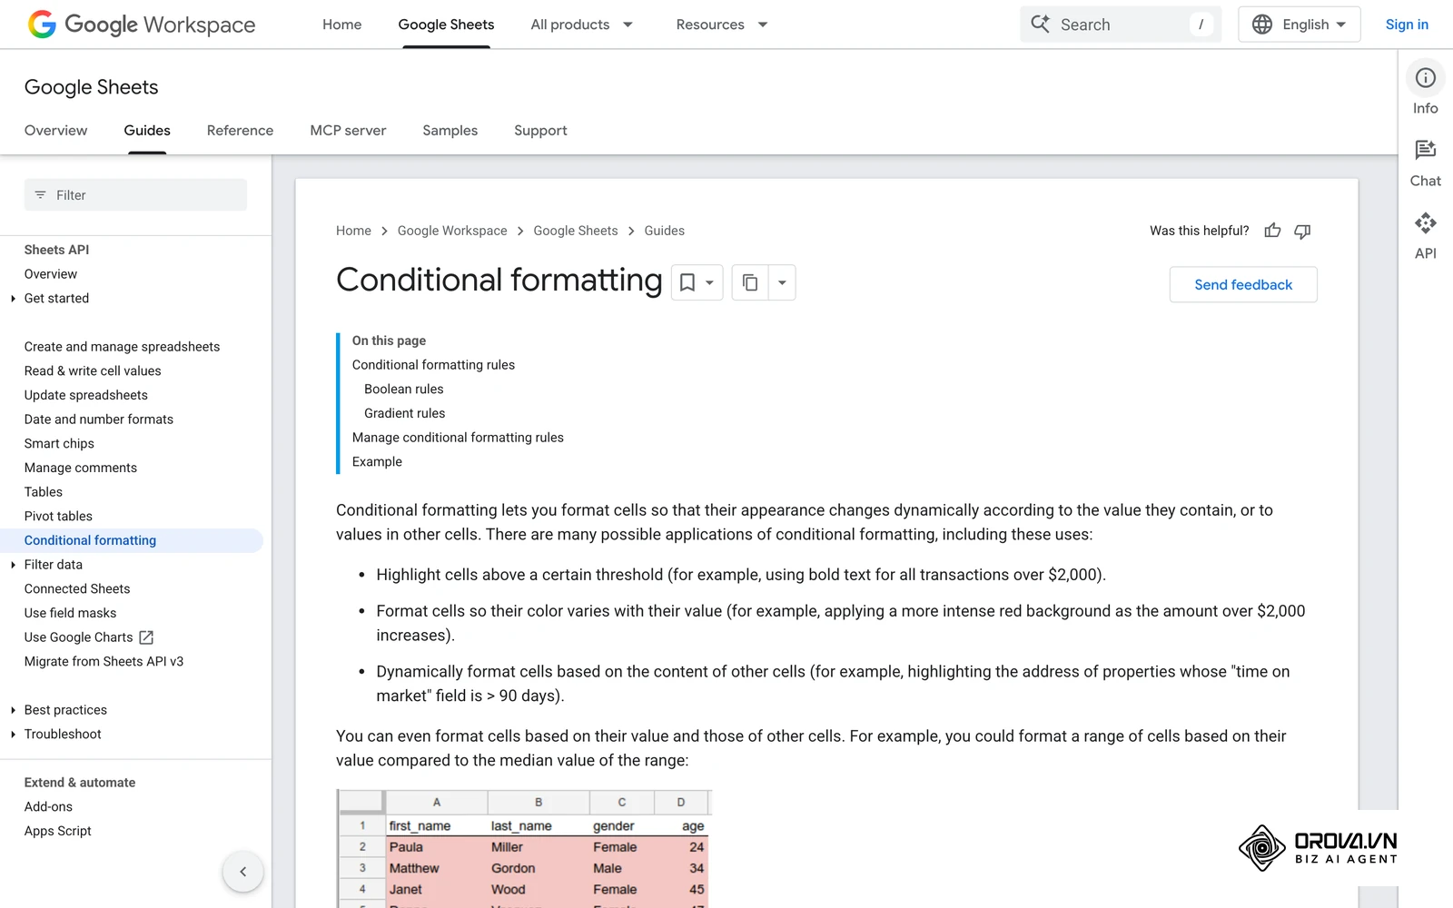This screenshot has height=908, width=1453.
Task: Switch to the Reference tab
Action: 240,131
